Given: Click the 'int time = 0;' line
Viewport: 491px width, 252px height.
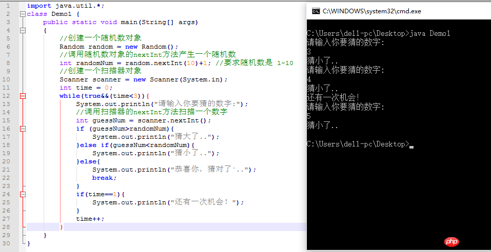Looking at the screenshot, I should 86,88.
